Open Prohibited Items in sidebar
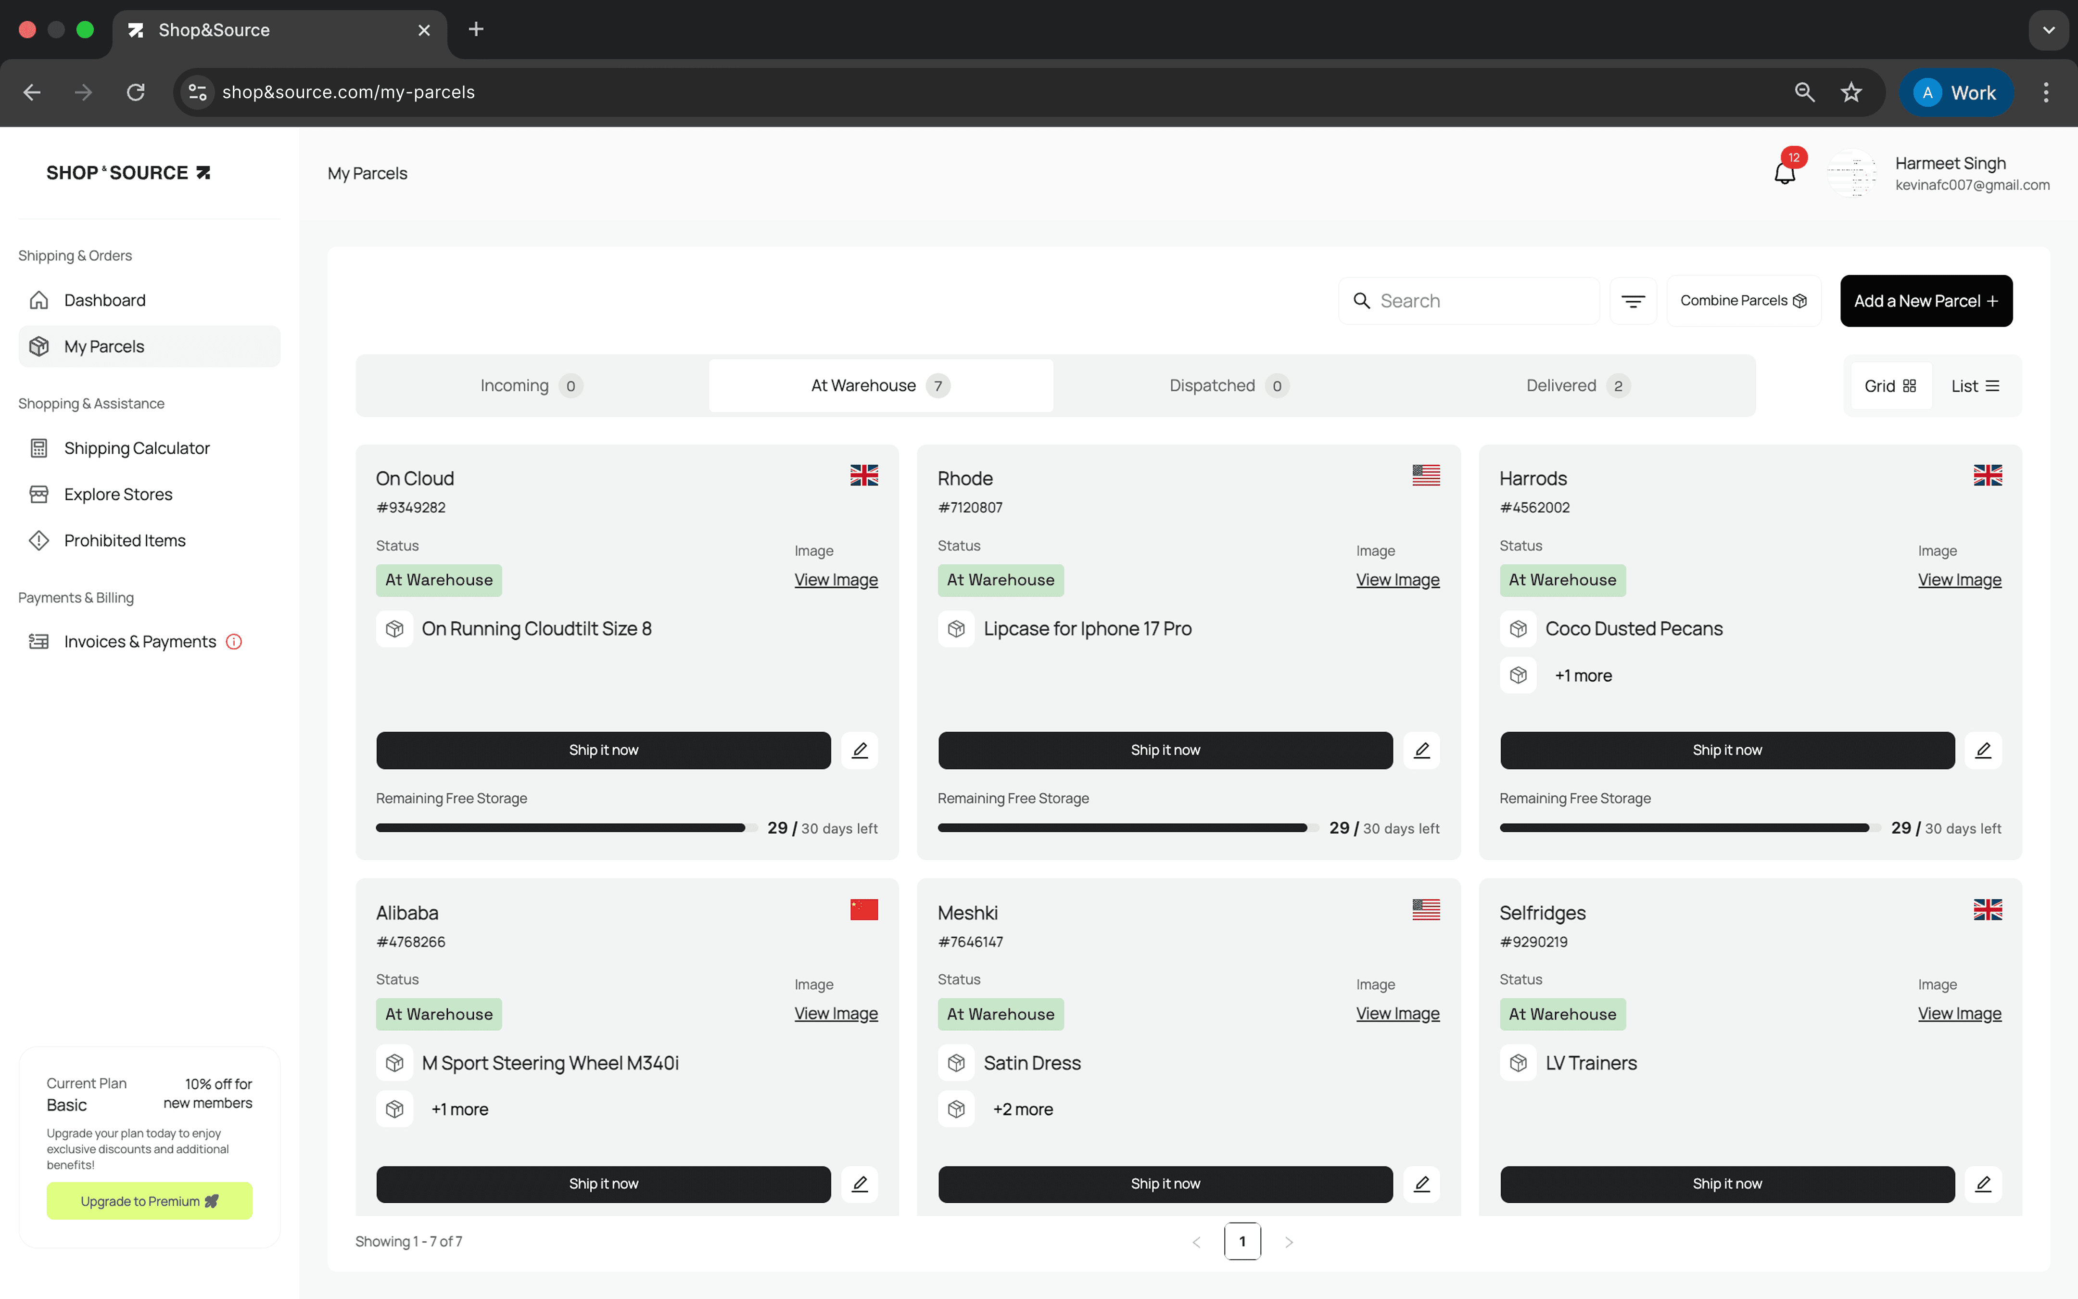 click(x=125, y=540)
